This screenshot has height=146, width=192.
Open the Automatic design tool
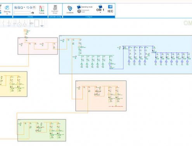click(x=55, y=9)
